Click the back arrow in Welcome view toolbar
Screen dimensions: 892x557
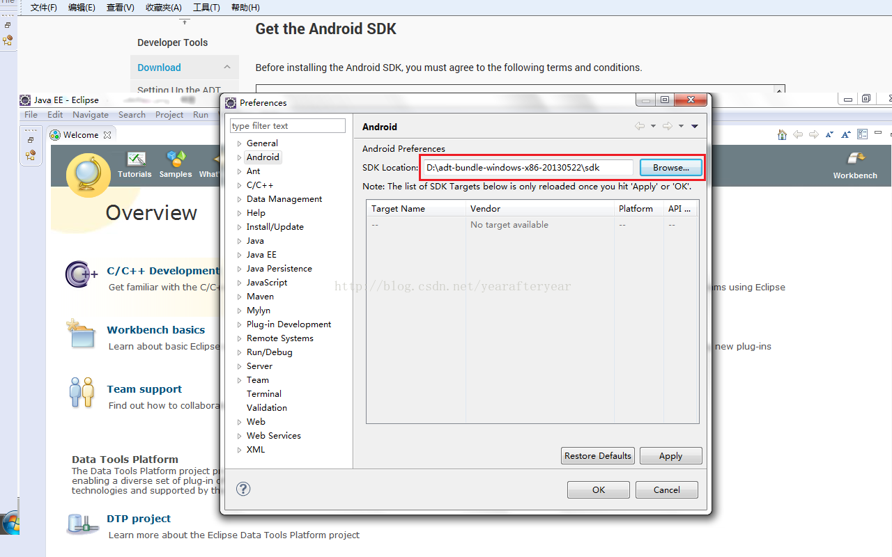pos(798,134)
